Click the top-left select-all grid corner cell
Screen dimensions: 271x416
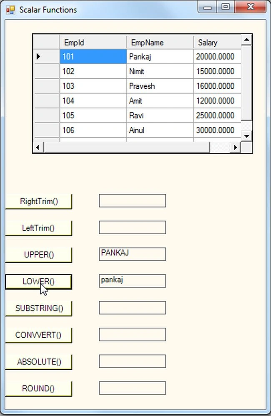pos(46,42)
